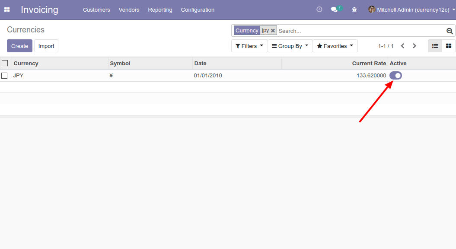Switch to list view

[x=435, y=46]
